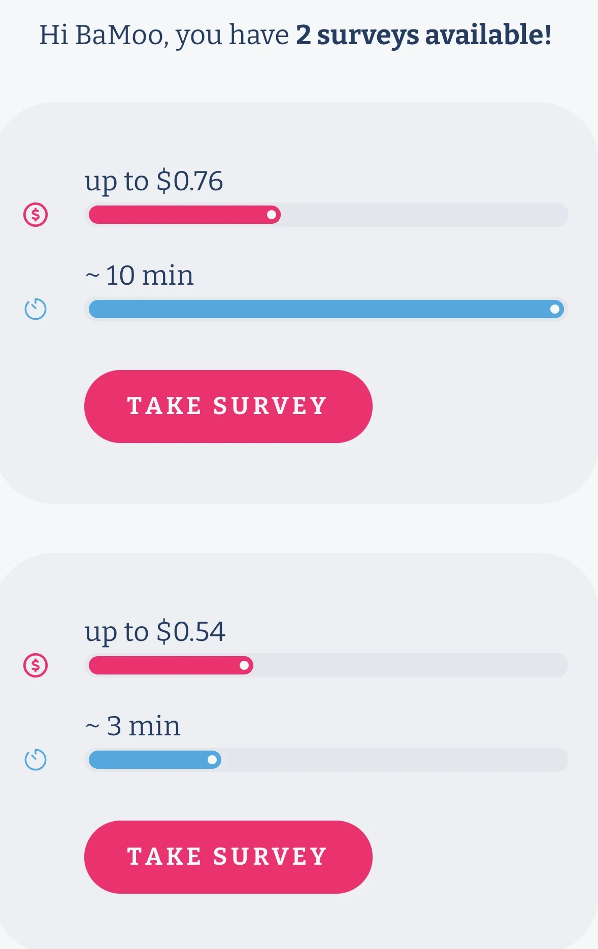Click the bold "2 surveys available!" heading text
Screen dimensions: 598x949
(423, 35)
